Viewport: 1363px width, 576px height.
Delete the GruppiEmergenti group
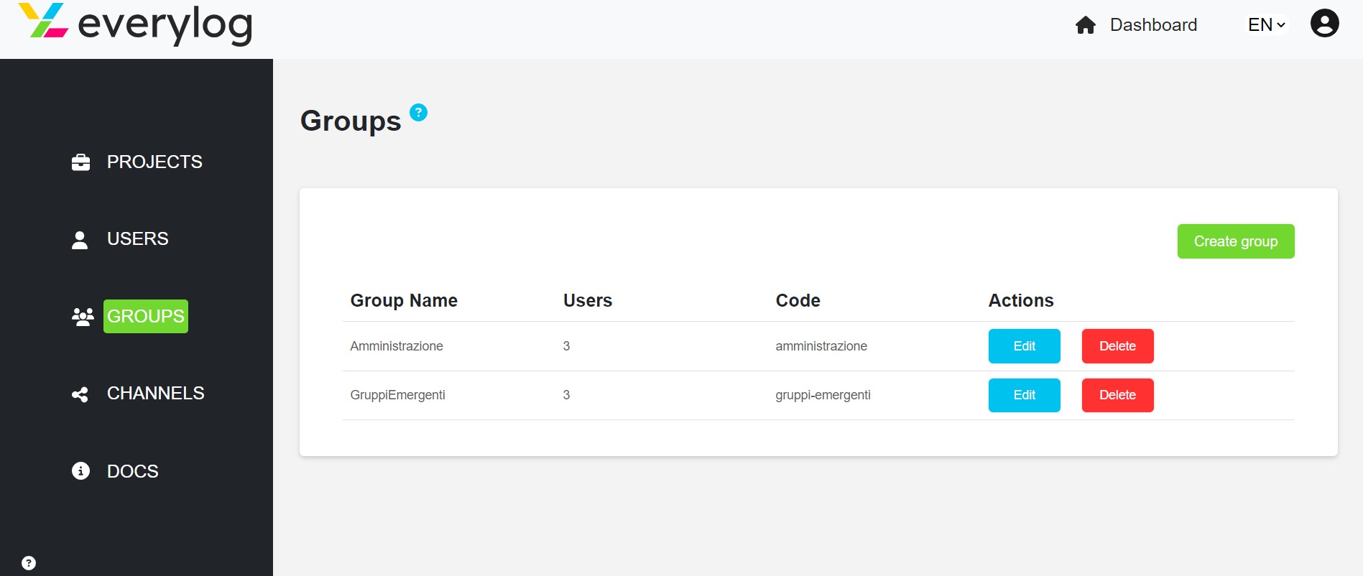[x=1118, y=395]
